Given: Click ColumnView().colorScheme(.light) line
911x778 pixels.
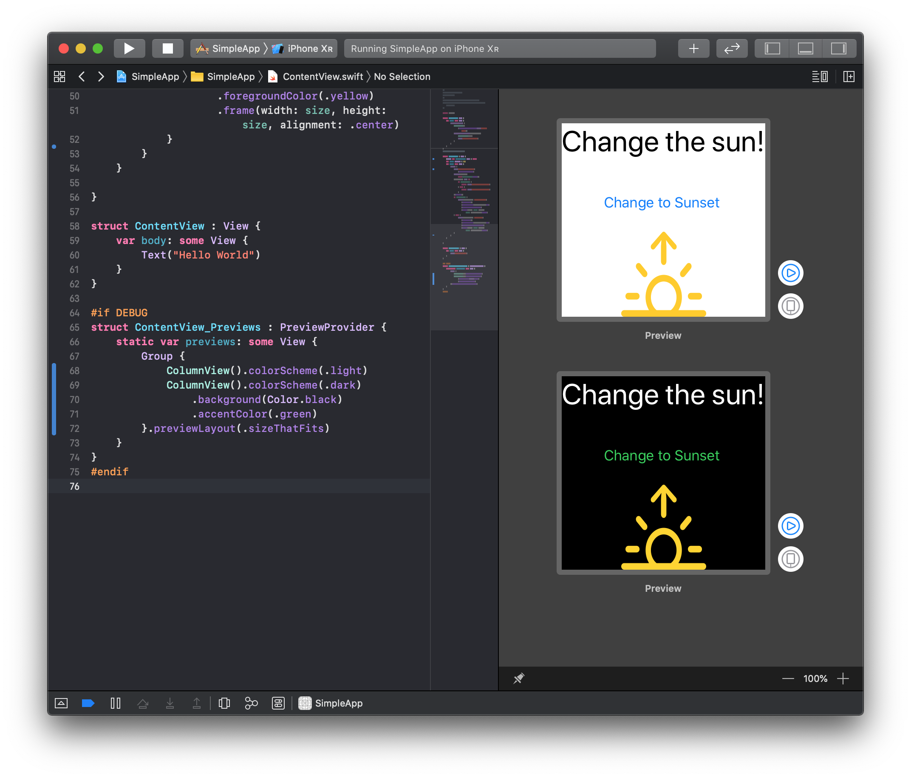Looking at the screenshot, I should point(266,370).
